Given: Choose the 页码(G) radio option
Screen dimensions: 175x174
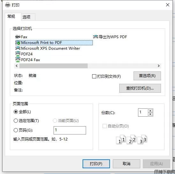Looking at the screenshot, I should (16, 130).
